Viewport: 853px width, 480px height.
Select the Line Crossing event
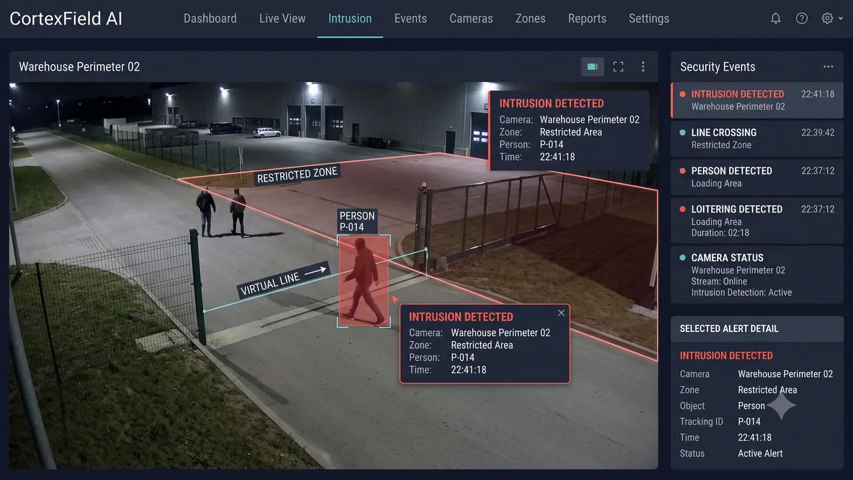[757, 139]
